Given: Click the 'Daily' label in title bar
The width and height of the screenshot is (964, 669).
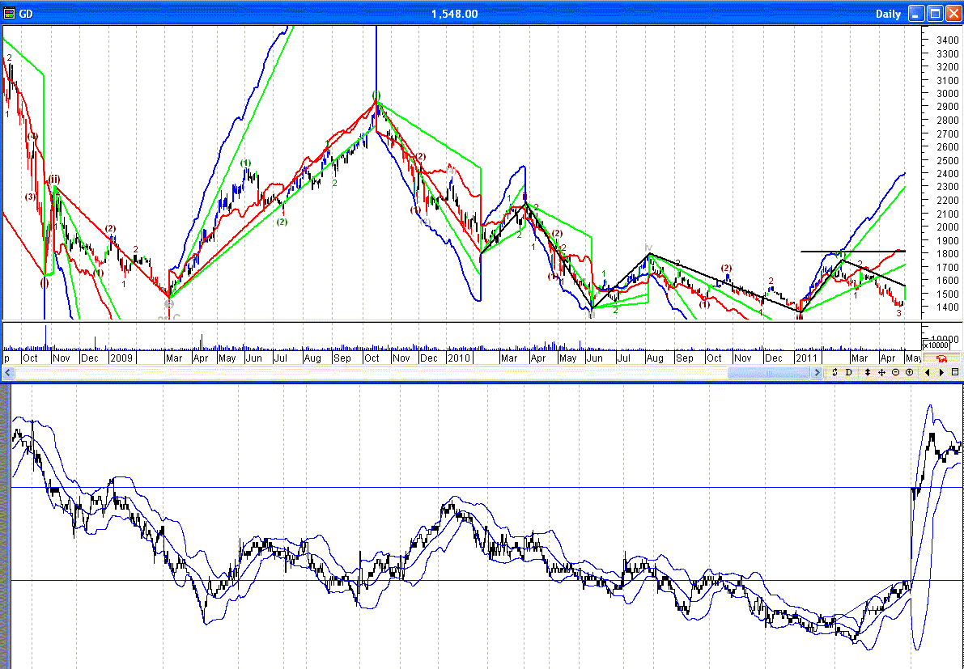Looking at the screenshot, I should pyautogui.click(x=888, y=14).
